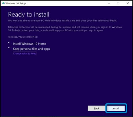Open the 'Change what to keep' link
This screenshot has width=133, height=117.
[x=25, y=53]
